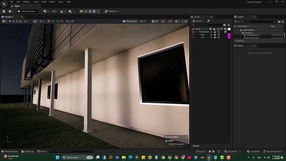The height and width of the screenshot is (161, 286).
Task: Select the viewport Translate tool
Action: [13, 21]
